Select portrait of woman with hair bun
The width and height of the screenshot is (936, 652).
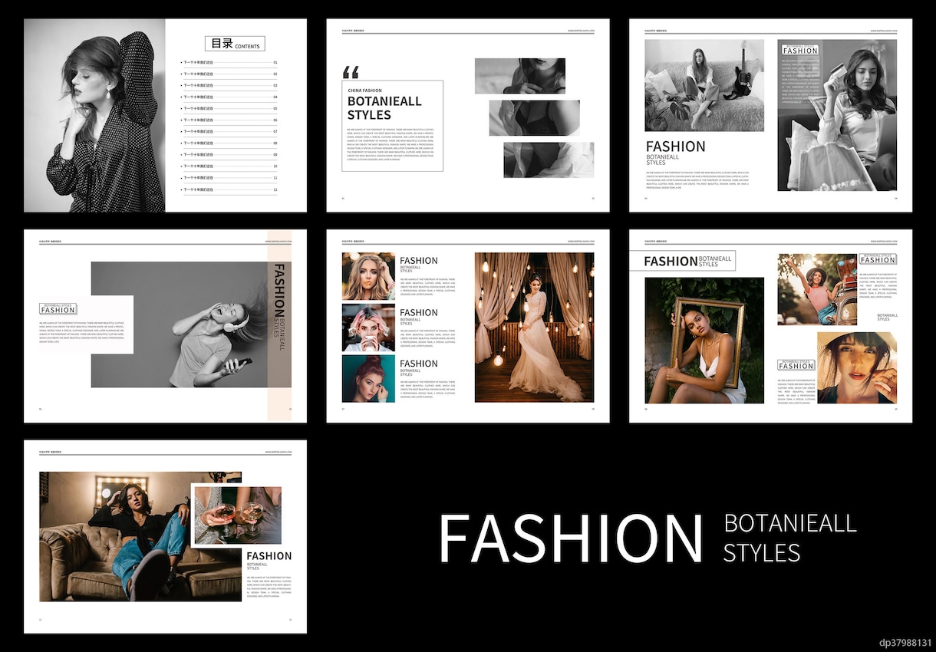tap(368, 379)
